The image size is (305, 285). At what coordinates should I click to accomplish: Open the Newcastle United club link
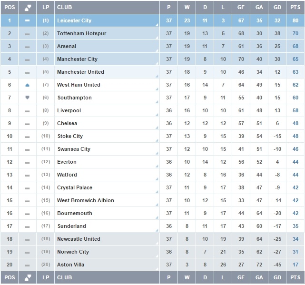point(79,239)
